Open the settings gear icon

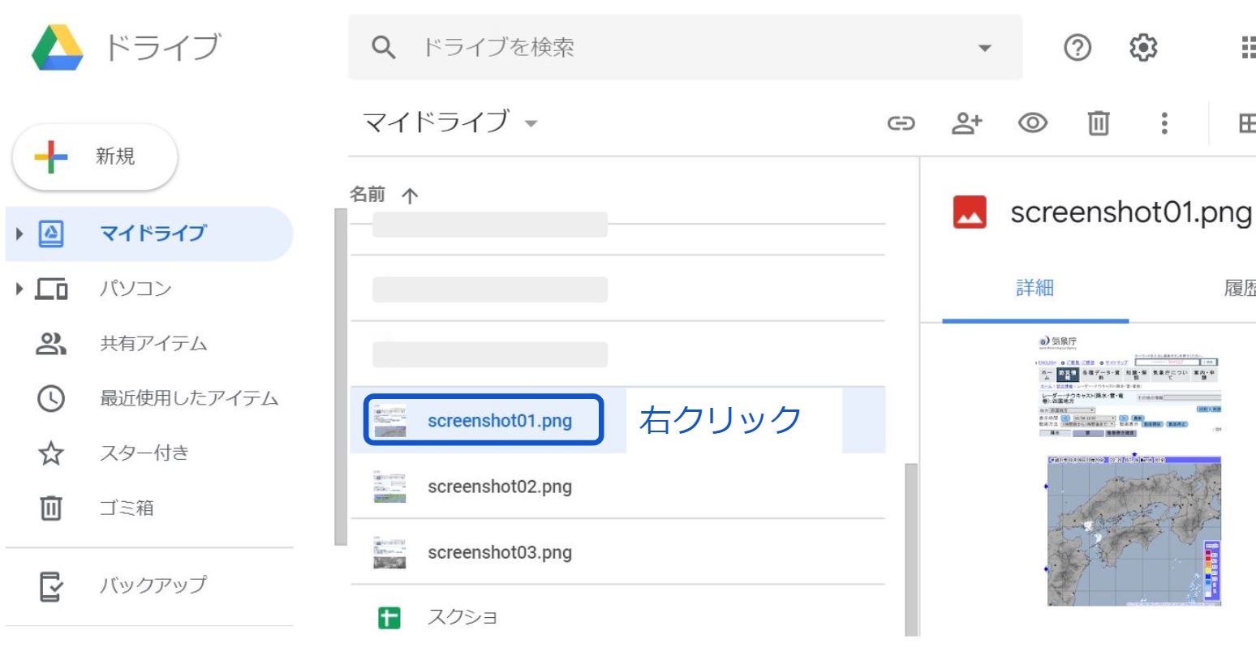1143,48
